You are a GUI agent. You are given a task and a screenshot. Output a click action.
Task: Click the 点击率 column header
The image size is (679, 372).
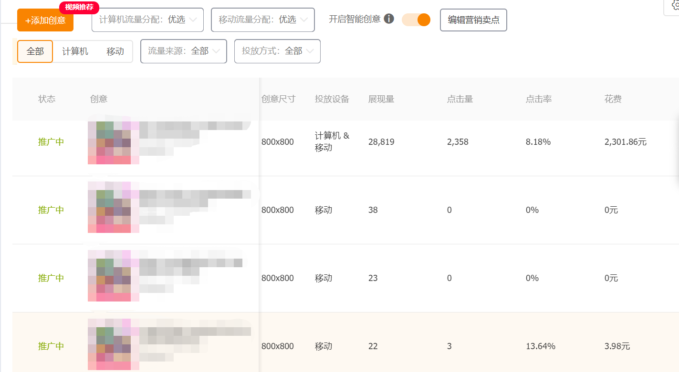pos(538,99)
